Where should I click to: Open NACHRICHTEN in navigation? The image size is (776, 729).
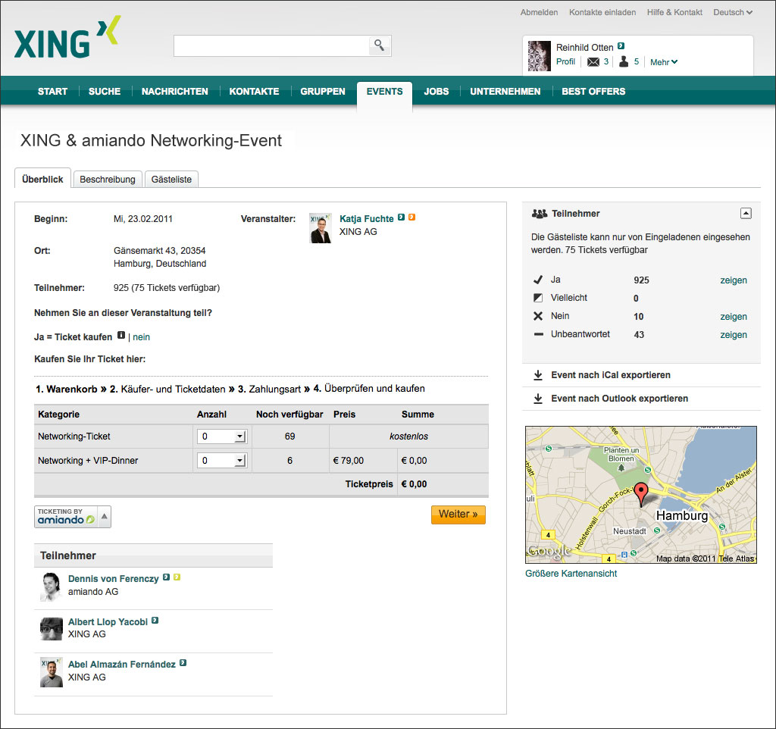pyautogui.click(x=175, y=92)
